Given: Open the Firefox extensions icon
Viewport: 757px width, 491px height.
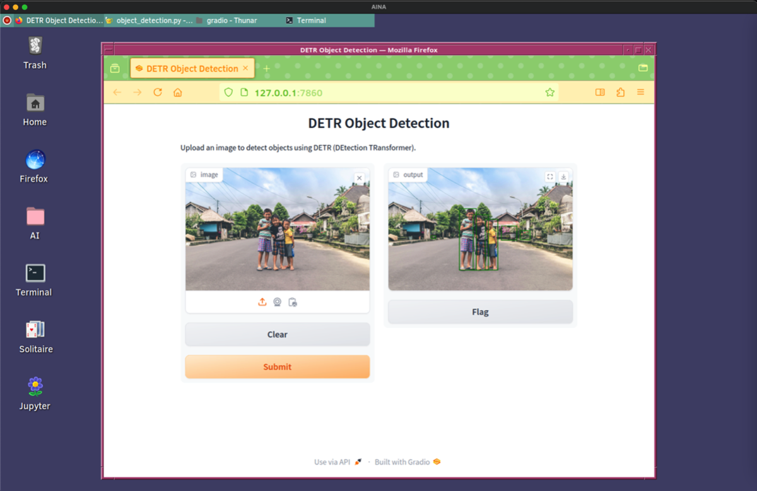Looking at the screenshot, I should click(620, 93).
